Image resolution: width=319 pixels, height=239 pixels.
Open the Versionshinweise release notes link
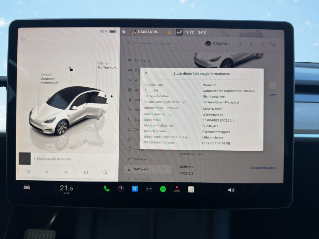coord(262,168)
